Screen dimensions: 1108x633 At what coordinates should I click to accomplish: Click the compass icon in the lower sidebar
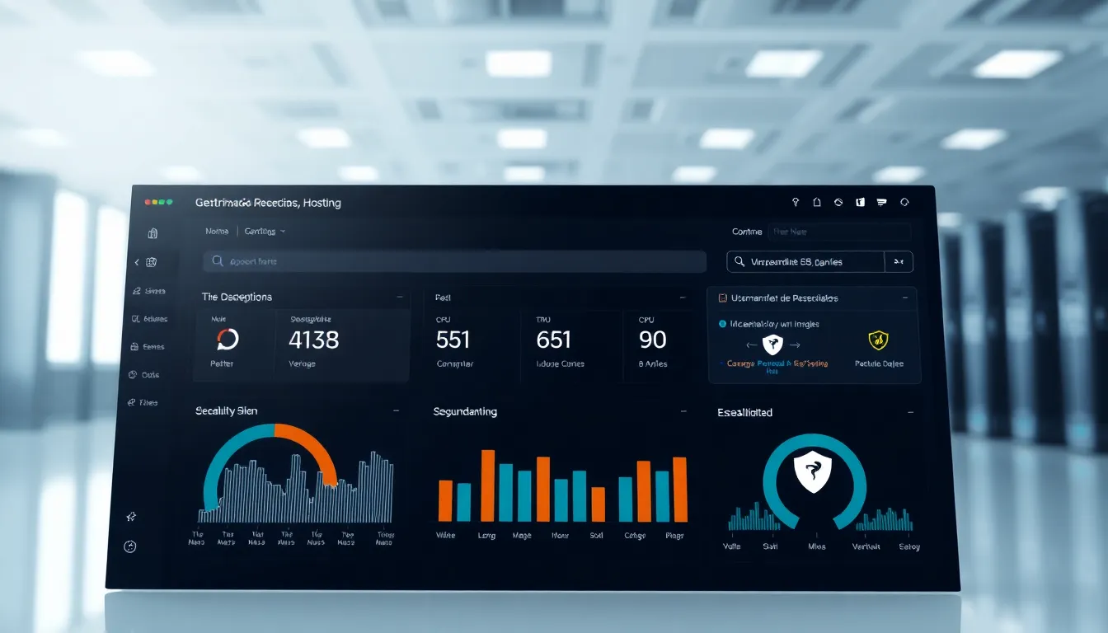point(130,517)
